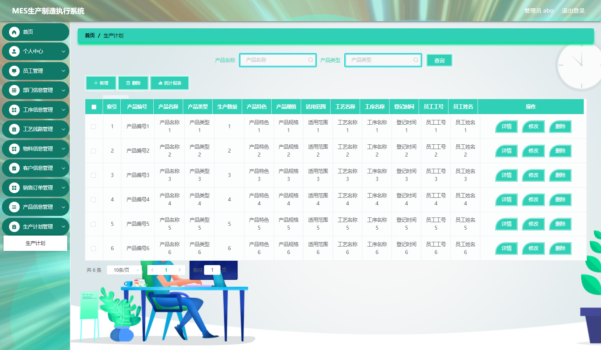The width and height of the screenshot is (601, 350).
Task: Open the 生产计划 submenu item
Action: point(35,243)
